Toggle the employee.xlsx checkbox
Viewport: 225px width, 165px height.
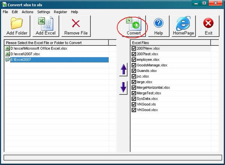(134, 60)
